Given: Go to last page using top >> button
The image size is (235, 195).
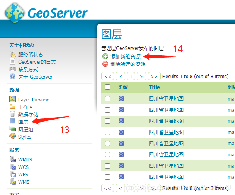Looking at the screenshot, I should point(154,76).
